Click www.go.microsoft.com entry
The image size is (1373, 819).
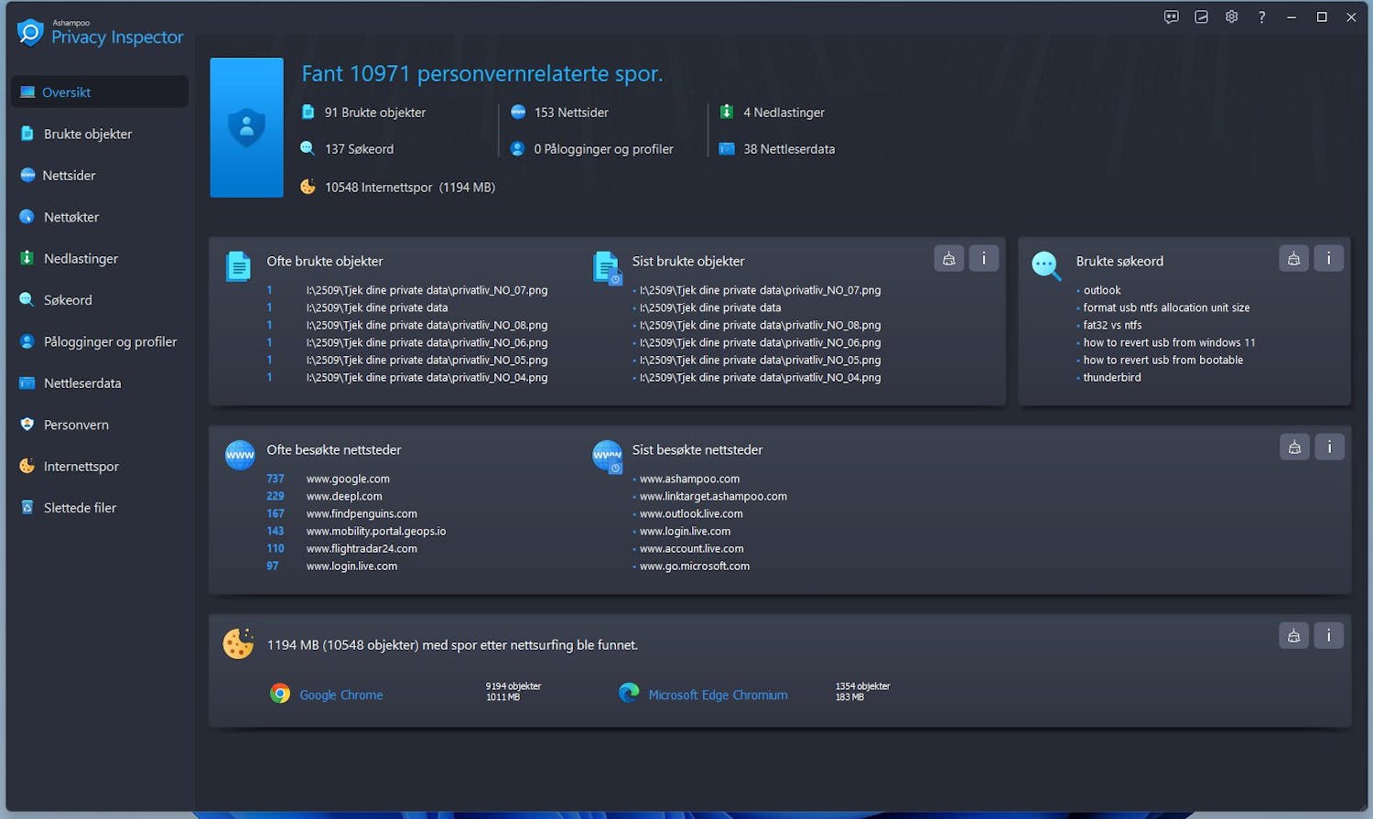click(695, 566)
